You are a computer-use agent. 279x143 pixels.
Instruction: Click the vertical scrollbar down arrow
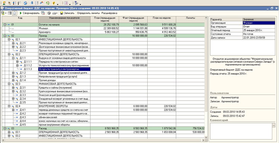tap(206, 138)
